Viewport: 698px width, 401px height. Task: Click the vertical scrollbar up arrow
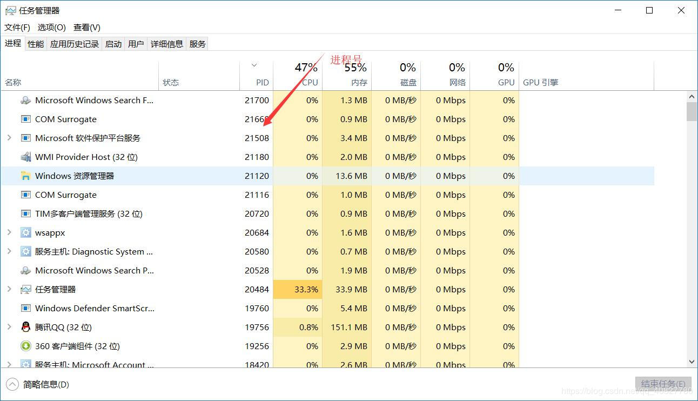coord(692,96)
